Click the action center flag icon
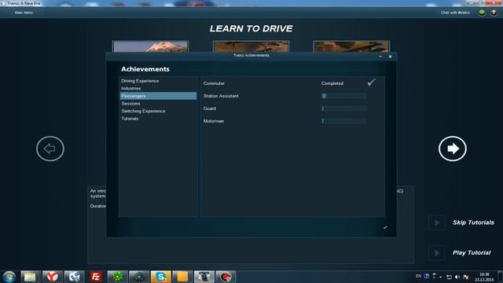This screenshot has height=283, width=503. pos(466,277)
